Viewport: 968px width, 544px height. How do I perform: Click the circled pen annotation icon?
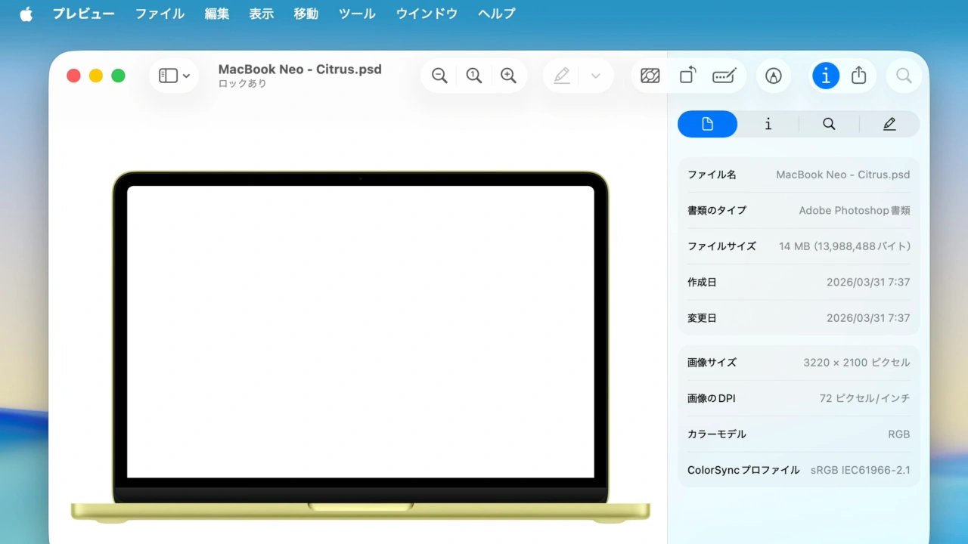click(774, 76)
